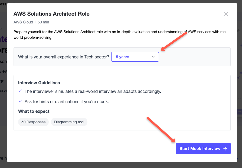
Task: Click the checkmark beside hints guideline
Action: (x=20, y=101)
